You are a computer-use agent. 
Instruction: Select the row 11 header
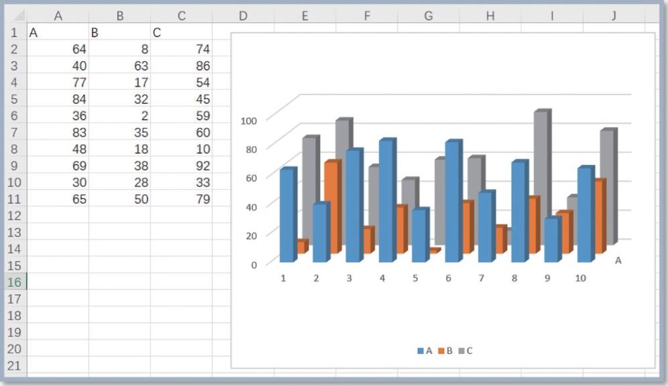click(15, 199)
